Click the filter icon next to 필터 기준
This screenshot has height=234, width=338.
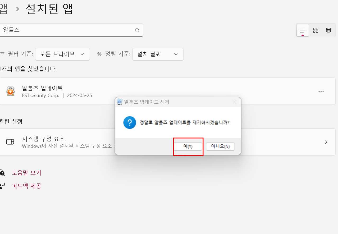click(x=2, y=54)
